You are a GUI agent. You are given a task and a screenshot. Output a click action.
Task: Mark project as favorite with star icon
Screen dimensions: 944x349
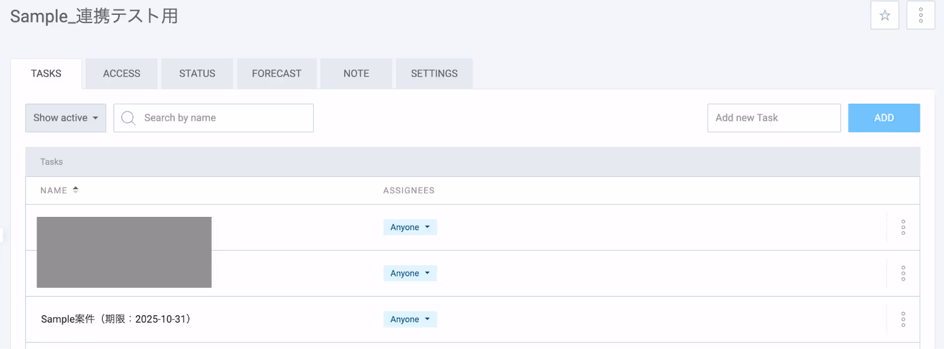click(x=884, y=15)
